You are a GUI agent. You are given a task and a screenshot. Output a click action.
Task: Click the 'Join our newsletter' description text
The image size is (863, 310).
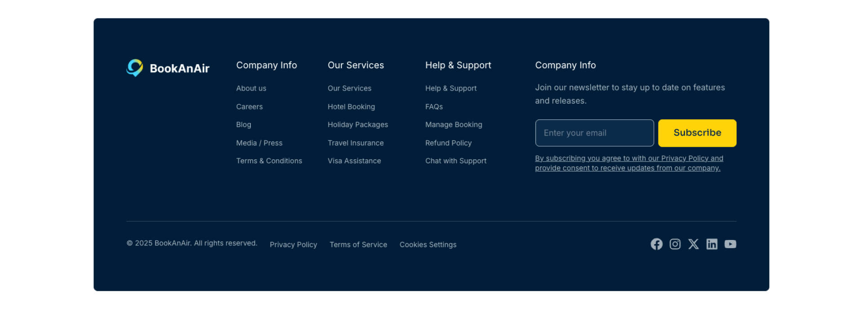coord(630,94)
